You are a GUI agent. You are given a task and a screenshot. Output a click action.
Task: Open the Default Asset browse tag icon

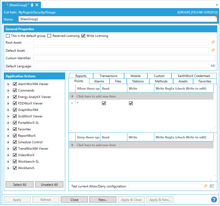[x=213, y=50]
